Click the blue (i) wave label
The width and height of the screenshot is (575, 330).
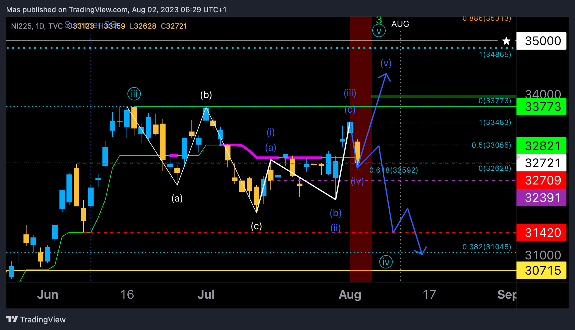(x=271, y=132)
